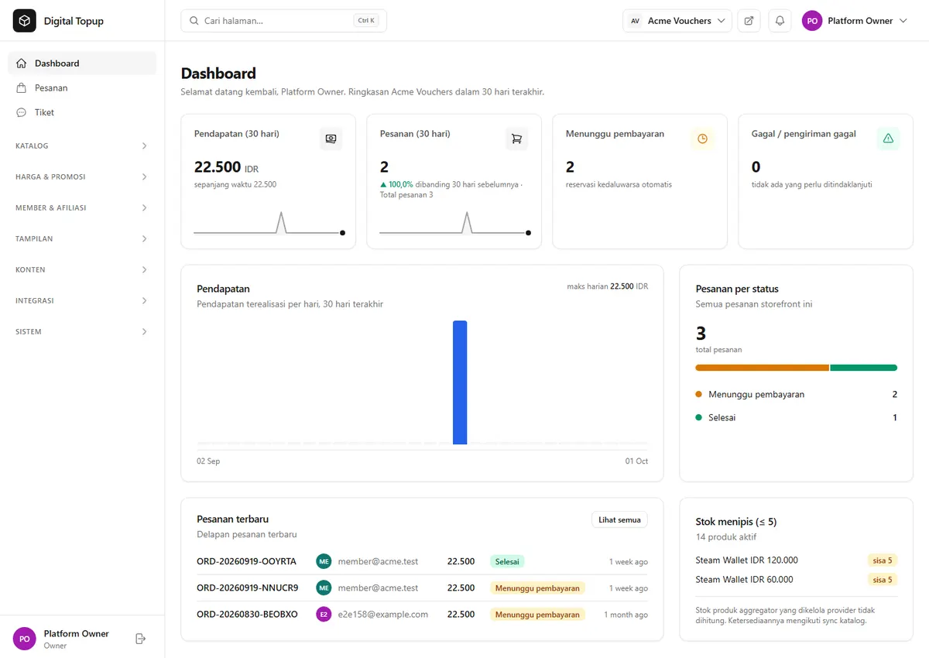This screenshot has width=929, height=658.
Task: Click the blue revenue bar in chart
Action: pyautogui.click(x=460, y=382)
